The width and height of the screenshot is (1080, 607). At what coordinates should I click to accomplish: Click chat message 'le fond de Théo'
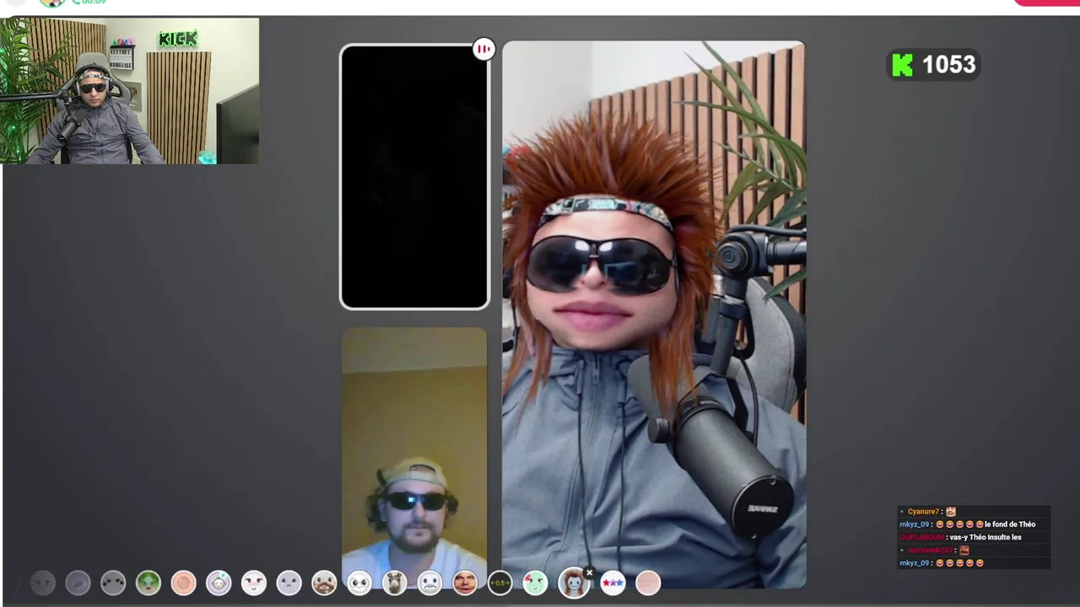pos(1010,524)
